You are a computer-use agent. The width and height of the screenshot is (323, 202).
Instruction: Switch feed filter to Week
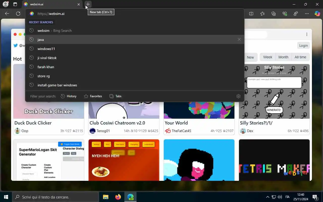(267, 57)
